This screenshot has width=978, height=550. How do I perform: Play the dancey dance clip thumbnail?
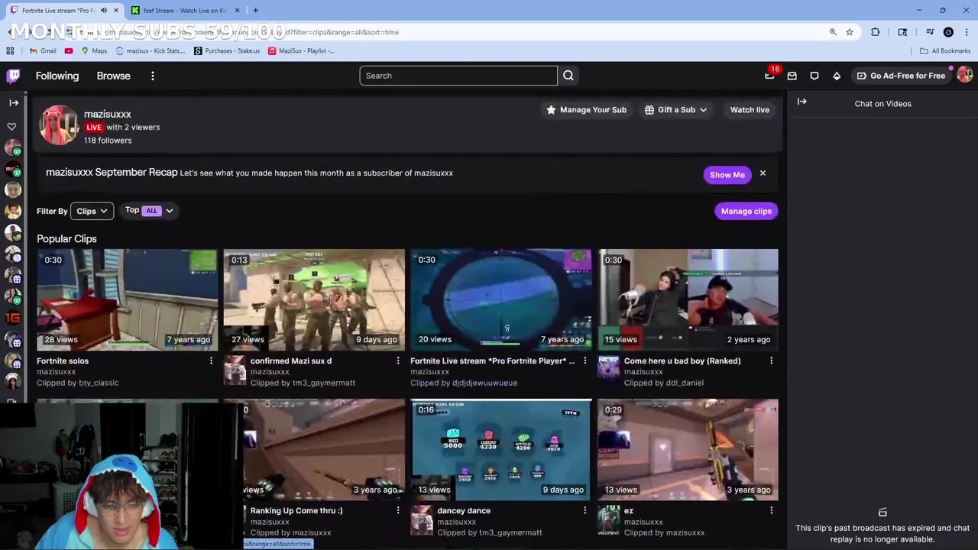(501, 449)
